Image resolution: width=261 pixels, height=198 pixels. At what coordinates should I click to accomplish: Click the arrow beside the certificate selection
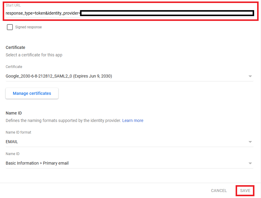coord(250,76)
